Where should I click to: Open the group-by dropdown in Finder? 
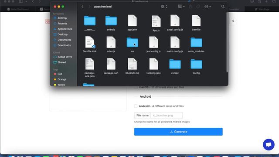(x=181, y=7)
